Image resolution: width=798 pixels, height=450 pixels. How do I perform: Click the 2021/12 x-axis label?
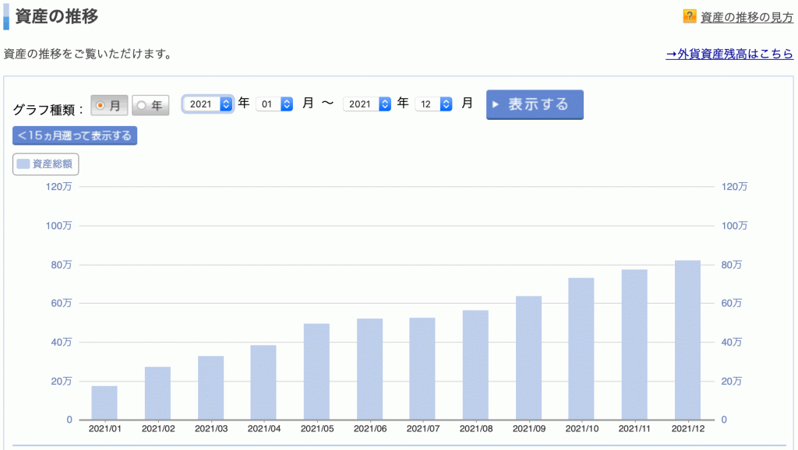[x=688, y=429]
